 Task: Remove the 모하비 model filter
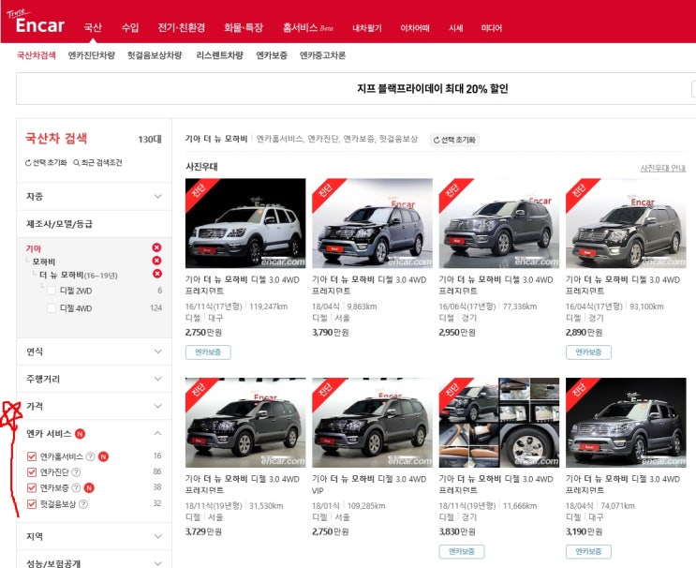(156, 261)
